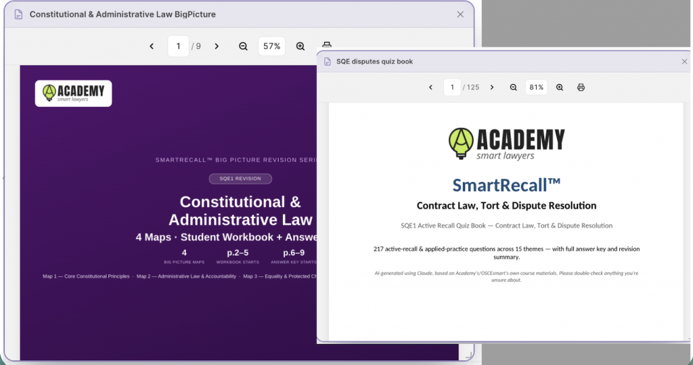Viewport: 693px width, 365px height.
Task: Click 'p.2–5' workbook starts figure
Action: coord(238,253)
